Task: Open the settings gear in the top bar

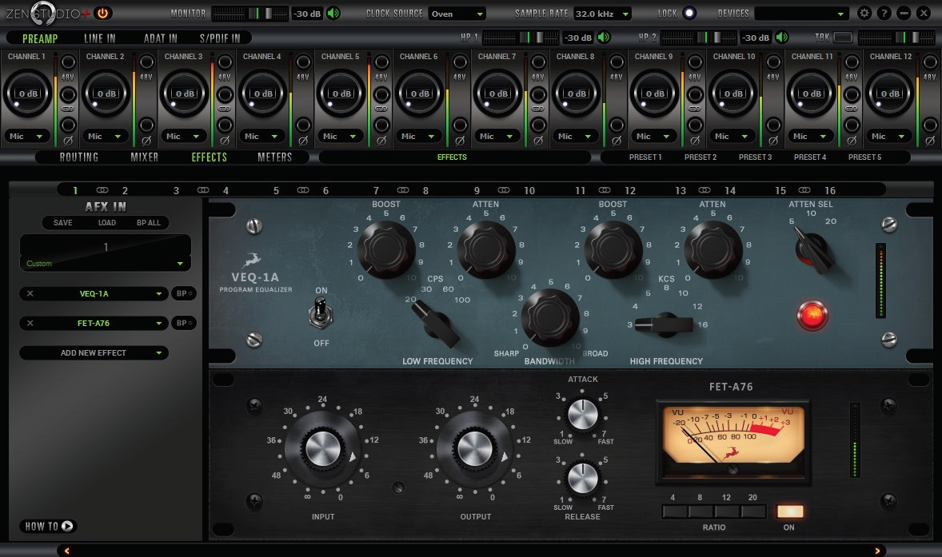Action: (864, 13)
